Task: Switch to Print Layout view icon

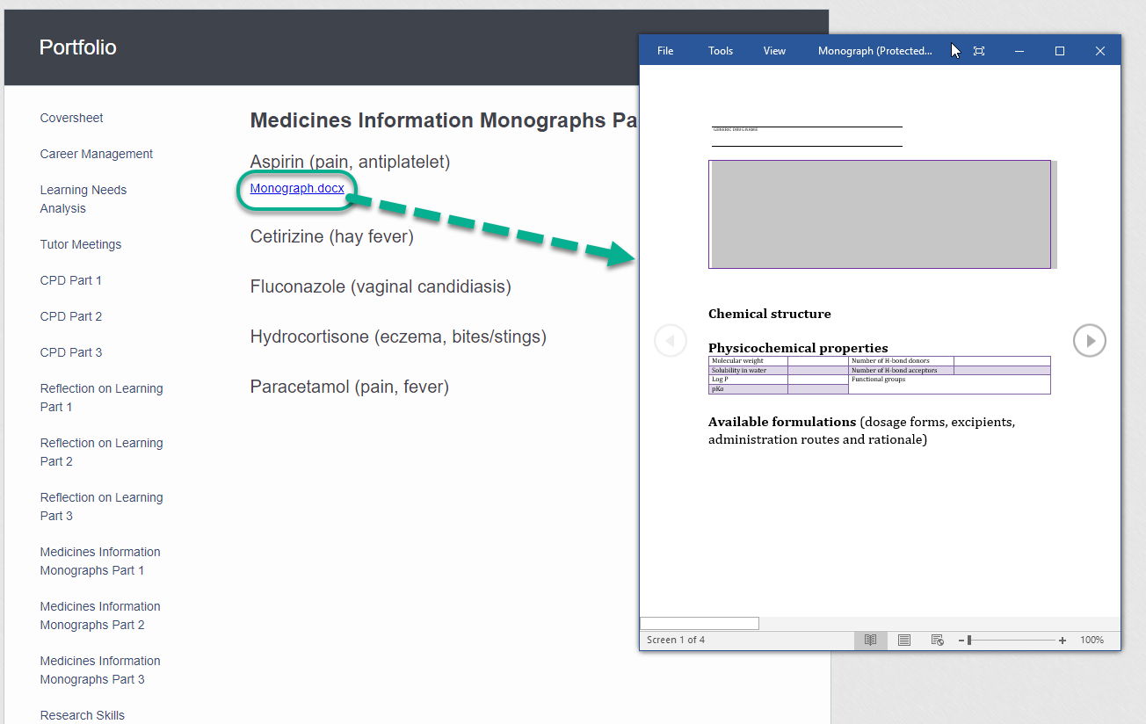Action: coord(904,640)
